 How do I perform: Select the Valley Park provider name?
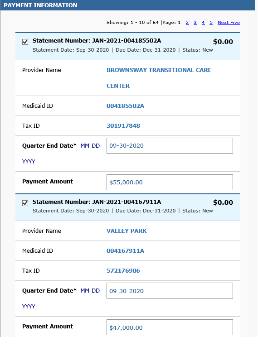point(127,231)
